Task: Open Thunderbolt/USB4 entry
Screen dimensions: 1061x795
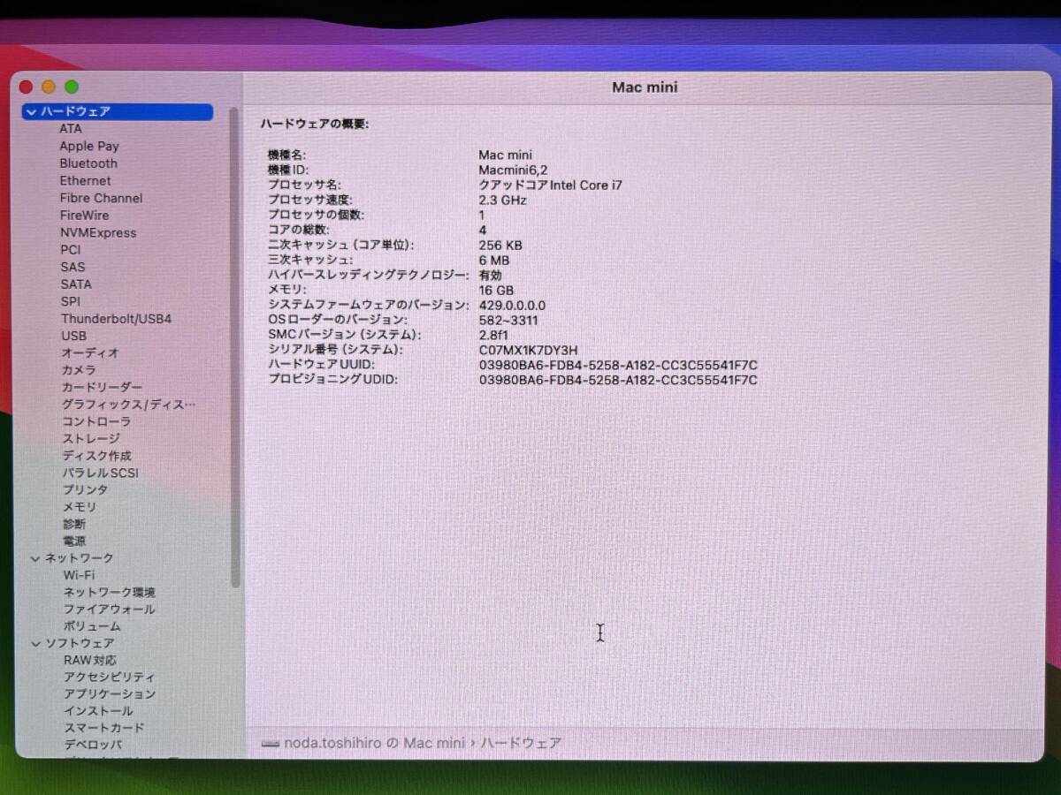Action: 117,319
